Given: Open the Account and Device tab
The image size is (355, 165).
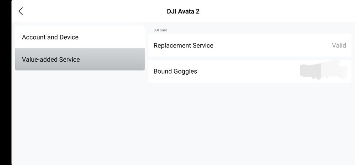Looking at the screenshot, I should coord(80,37).
